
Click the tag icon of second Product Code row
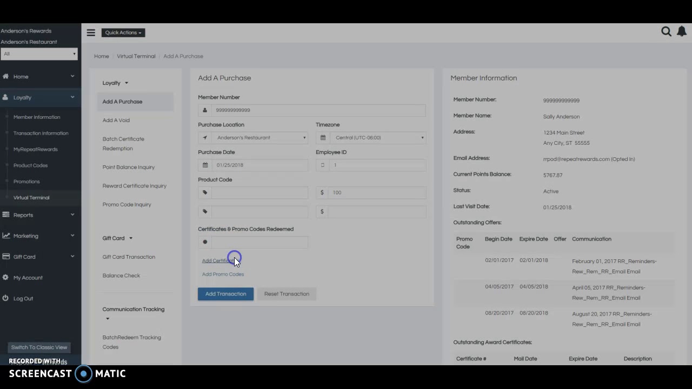coord(205,211)
